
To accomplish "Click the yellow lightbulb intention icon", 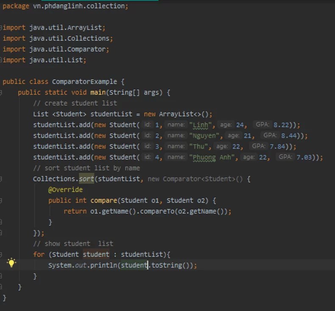I will [11, 263].
